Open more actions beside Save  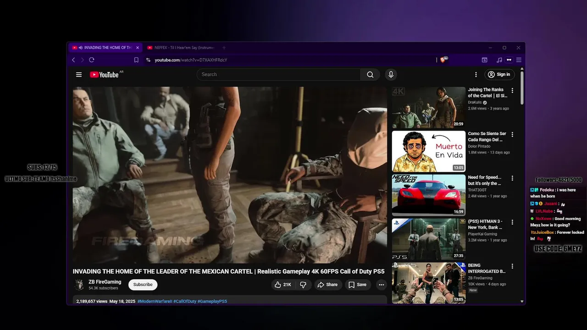point(381,285)
